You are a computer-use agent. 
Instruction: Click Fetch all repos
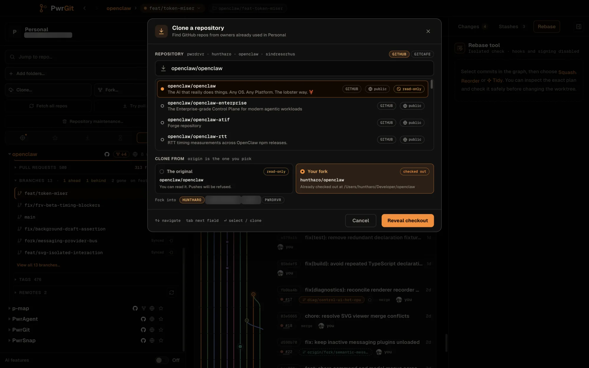point(48,106)
